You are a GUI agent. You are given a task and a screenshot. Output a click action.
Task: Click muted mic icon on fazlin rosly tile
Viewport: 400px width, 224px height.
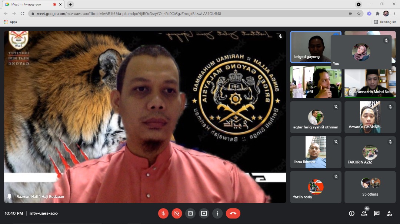336,177
